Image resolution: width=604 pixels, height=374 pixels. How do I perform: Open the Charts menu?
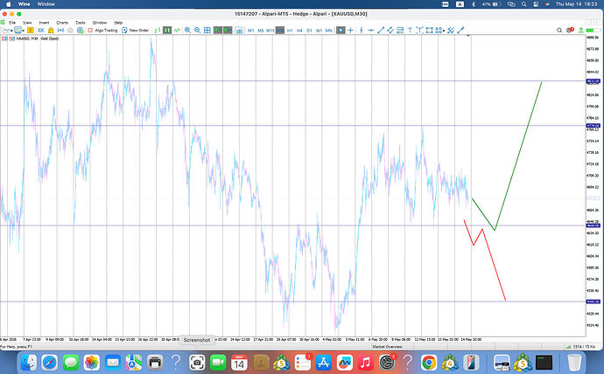[x=62, y=23]
